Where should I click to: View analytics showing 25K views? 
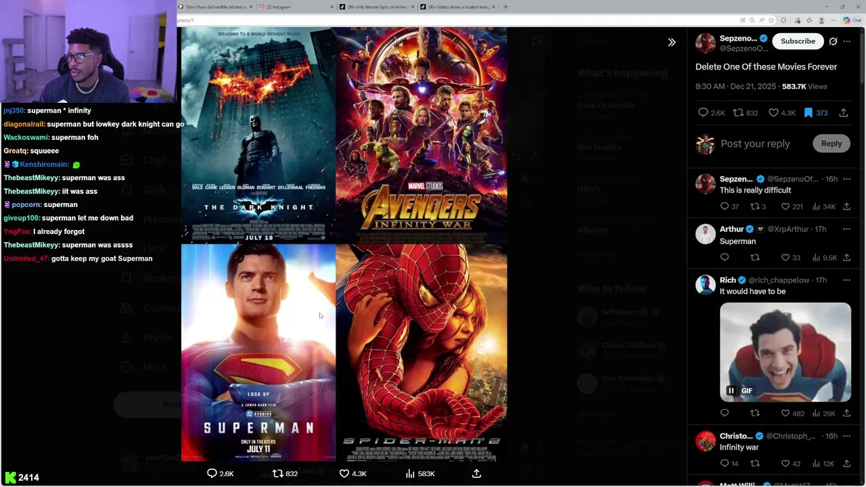click(823, 413)
